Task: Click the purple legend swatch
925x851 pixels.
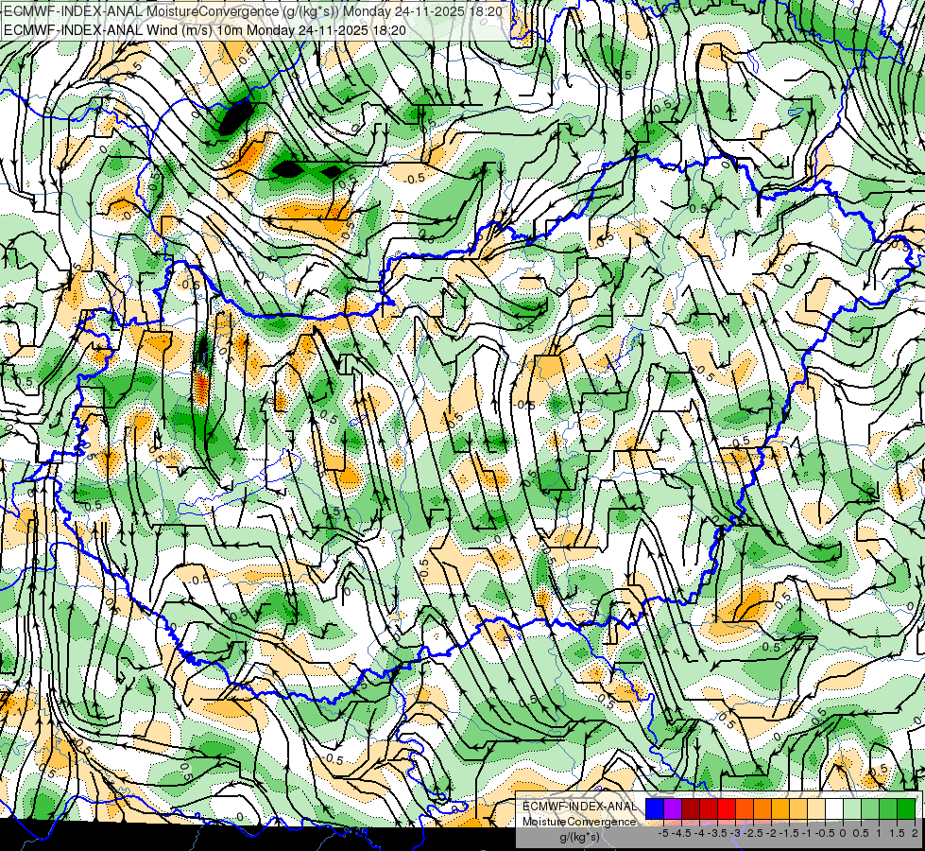Action: 673,808
